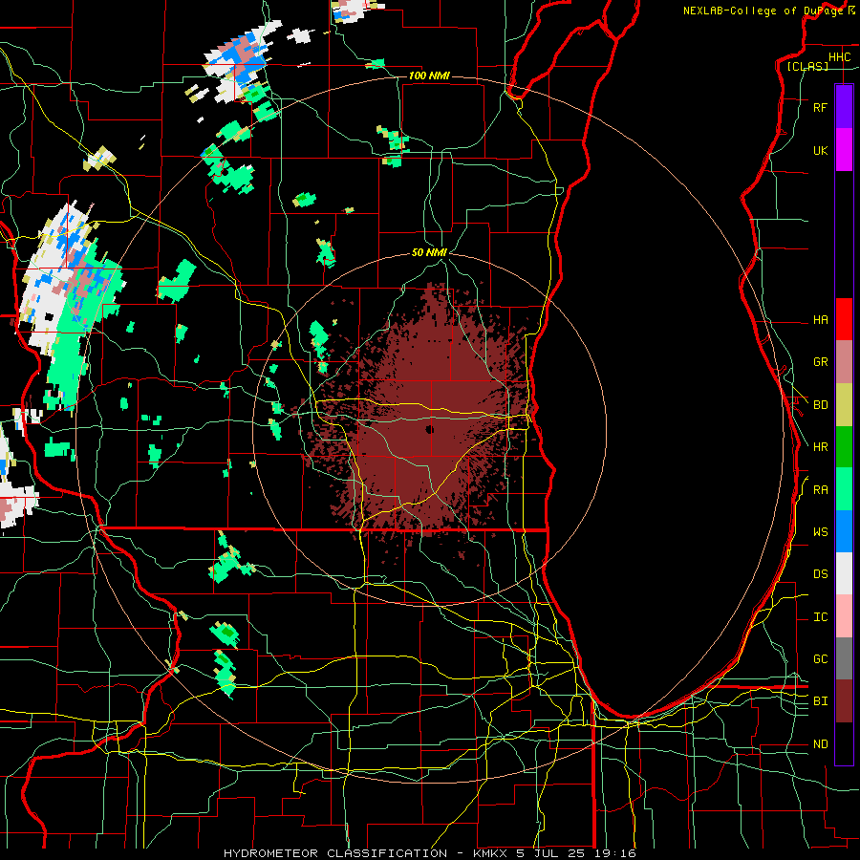Click the WS legend label
The image size is (860, 860).
pyautogui.click(x=821, y=532)
